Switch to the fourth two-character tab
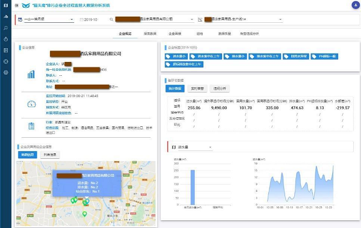 200,34
